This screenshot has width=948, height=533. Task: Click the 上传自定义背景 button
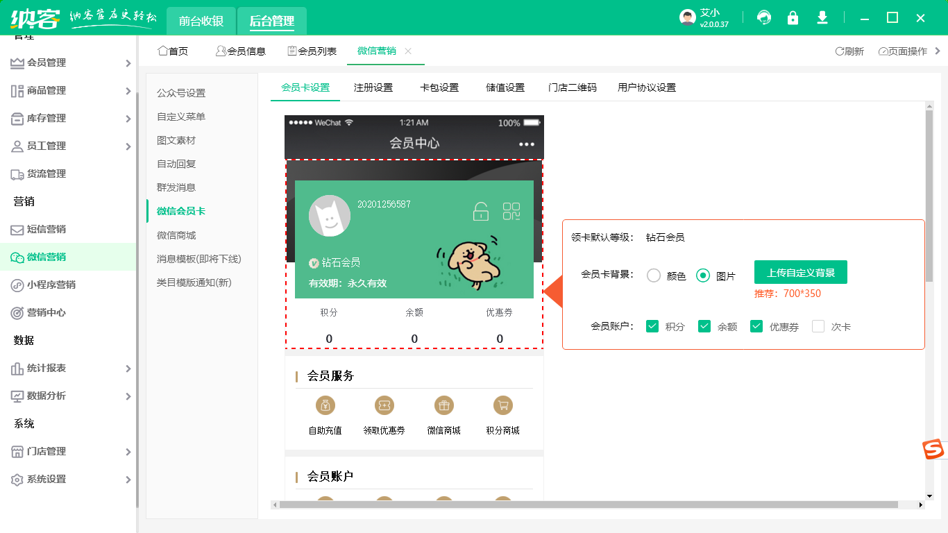pos(800,272)
